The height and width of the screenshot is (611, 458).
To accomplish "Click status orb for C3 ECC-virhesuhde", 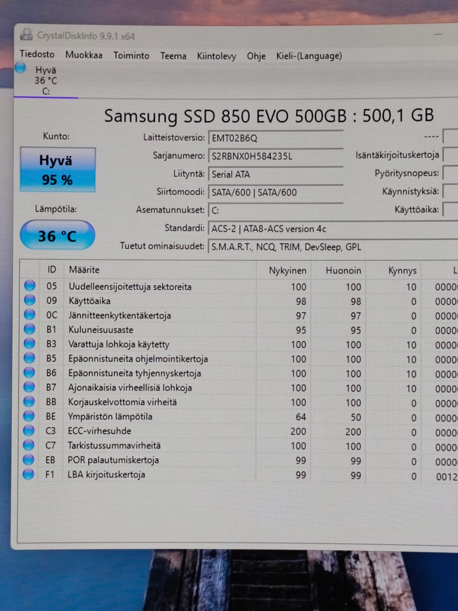I will pos(29,430).
